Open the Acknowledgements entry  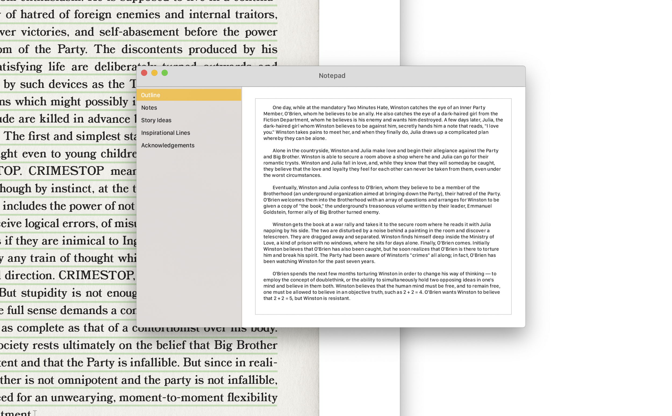pyautogui.click(x=189, y=145)
